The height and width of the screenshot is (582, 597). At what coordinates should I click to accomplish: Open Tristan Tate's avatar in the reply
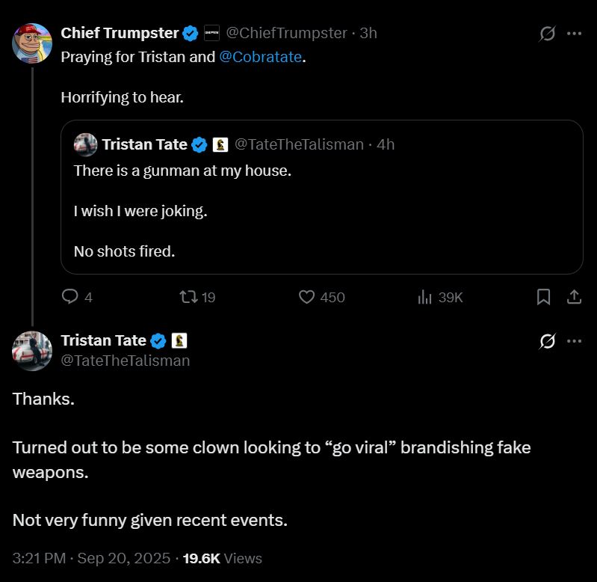tap(32, 350)
